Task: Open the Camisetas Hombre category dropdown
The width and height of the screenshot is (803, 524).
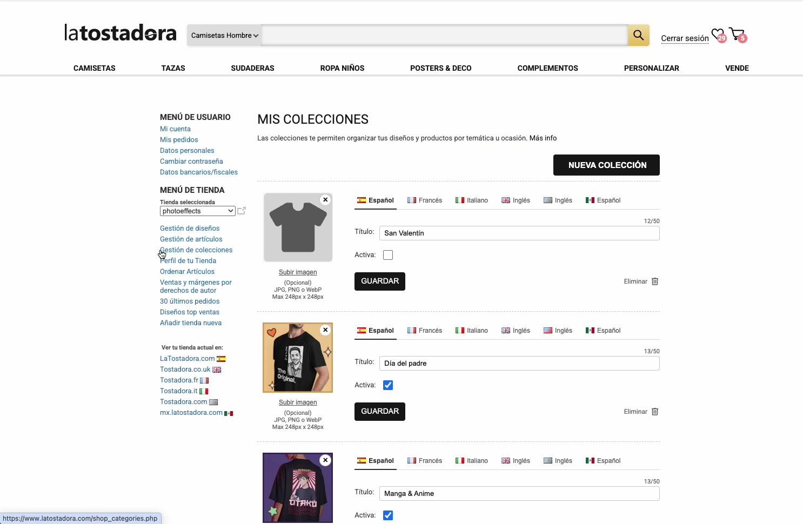Action: [x=224, y=35]
